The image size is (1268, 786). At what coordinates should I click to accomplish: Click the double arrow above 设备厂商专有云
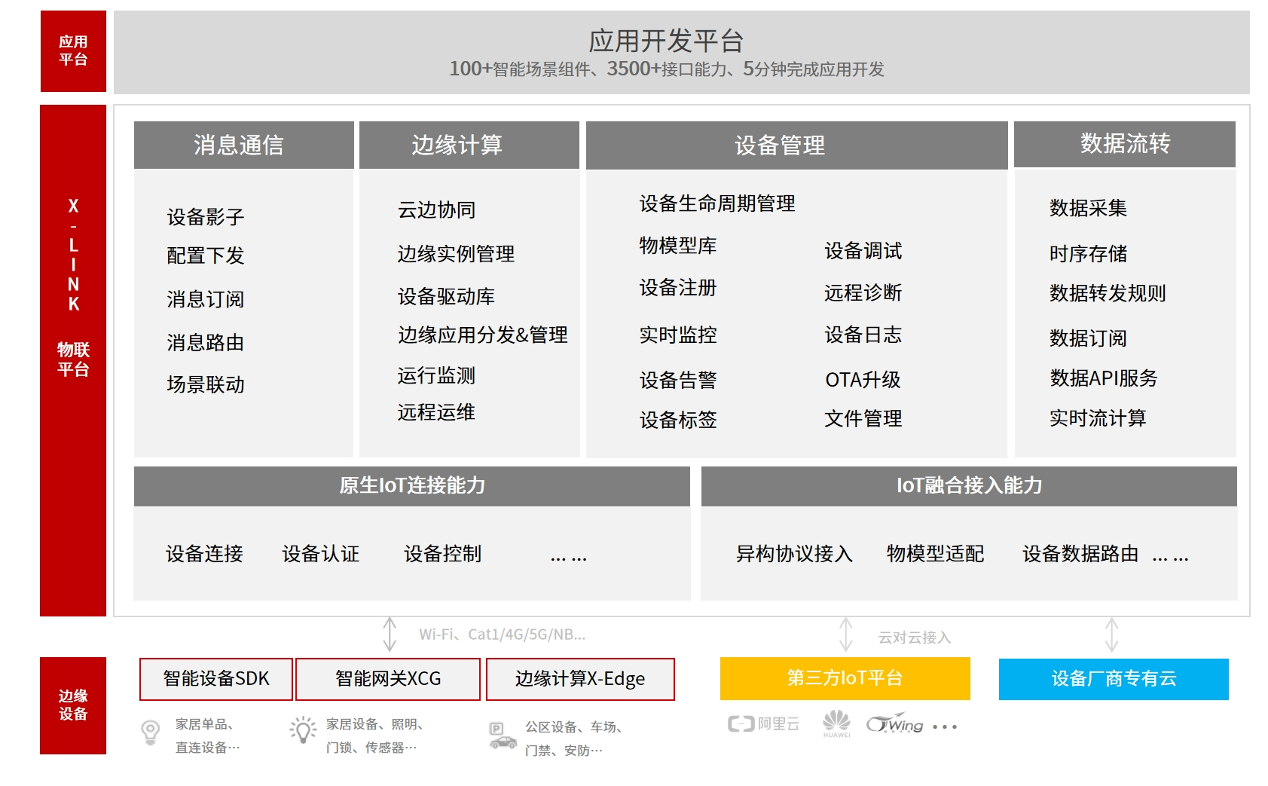coord(1111,634)
